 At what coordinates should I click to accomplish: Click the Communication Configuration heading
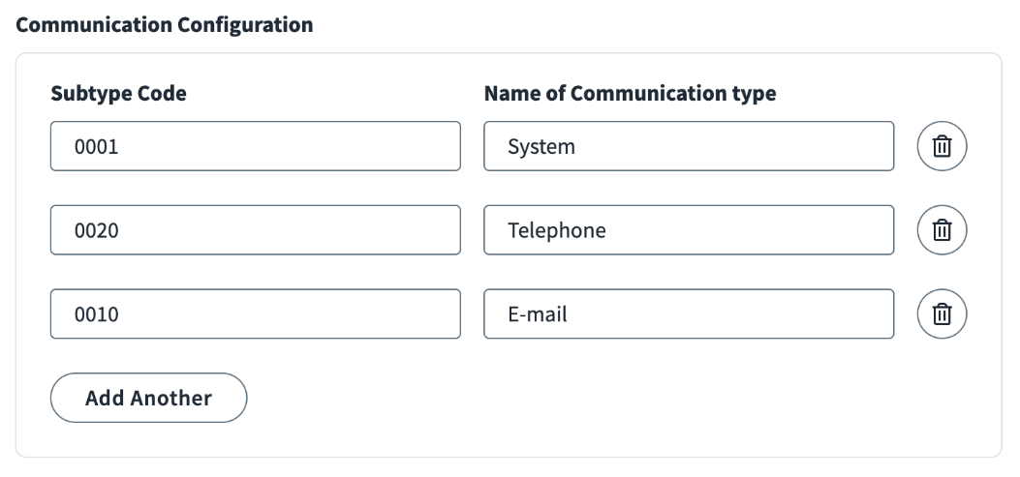click(x=165, y=25)
